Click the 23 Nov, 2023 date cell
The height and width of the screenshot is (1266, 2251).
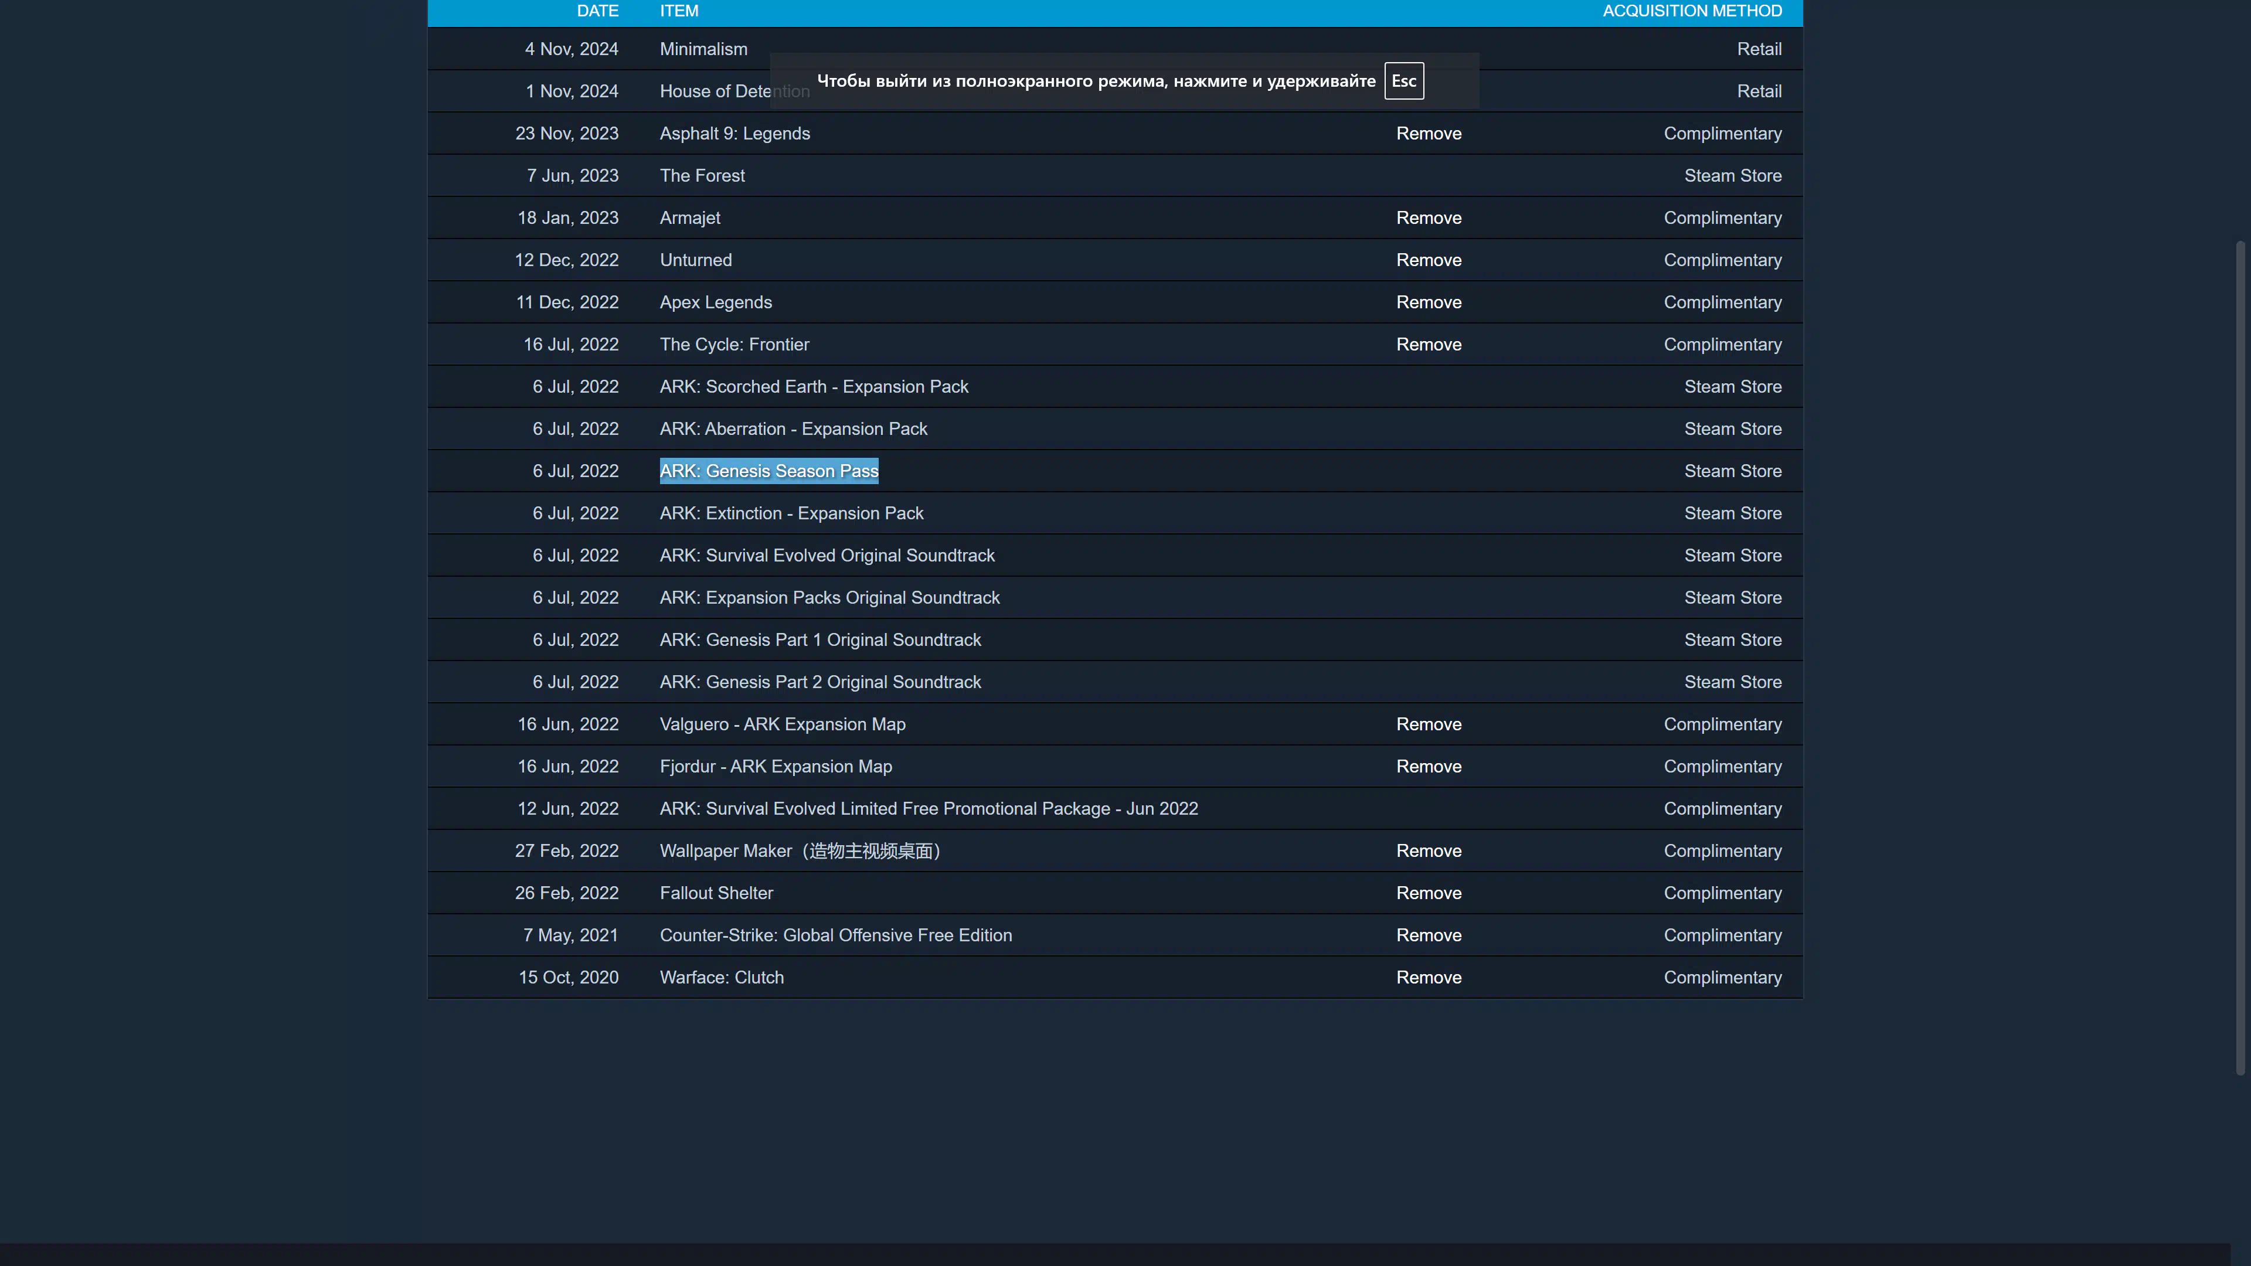[566, 134]
